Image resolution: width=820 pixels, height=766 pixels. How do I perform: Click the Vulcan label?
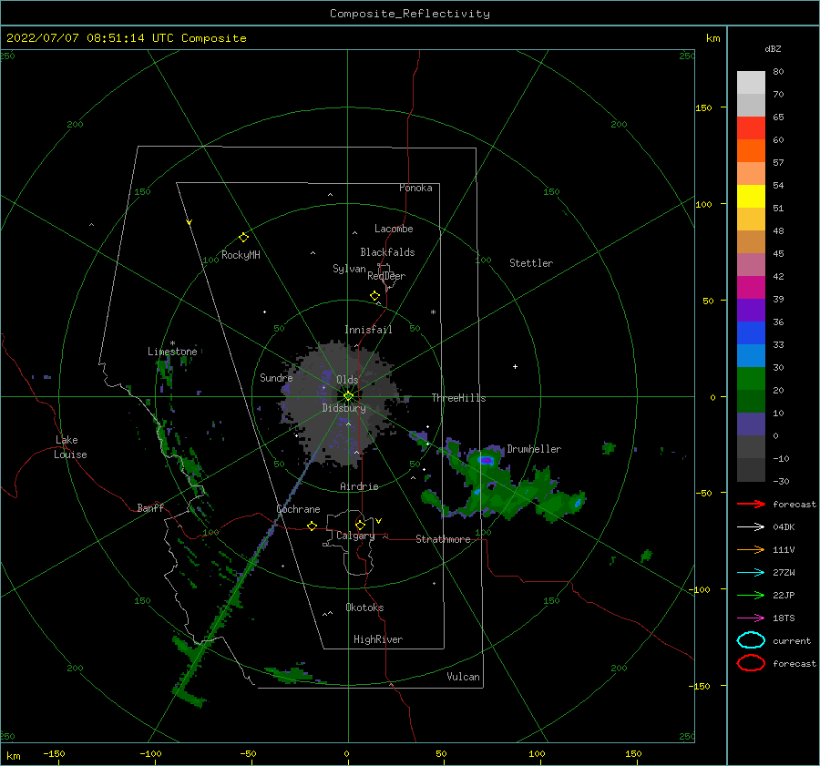[x=464, y=677]
